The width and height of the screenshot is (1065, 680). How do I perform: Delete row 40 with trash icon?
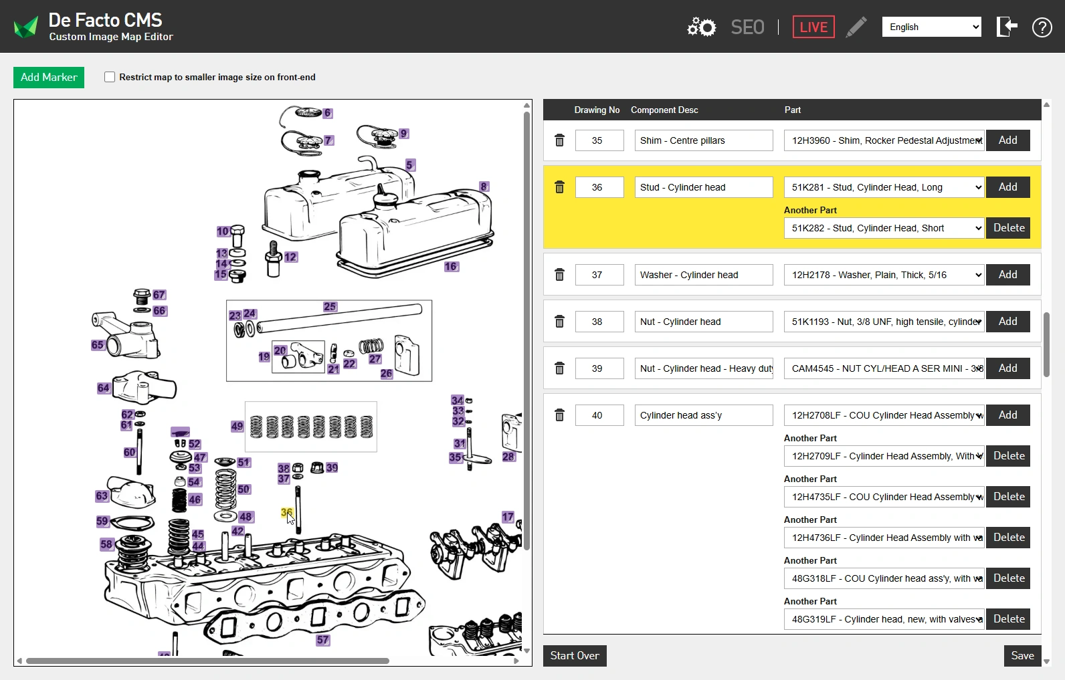[560, 415]
